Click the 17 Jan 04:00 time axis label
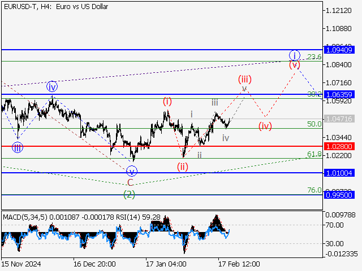The height and width of the screenshot is (271, 362). pos(166,264)
